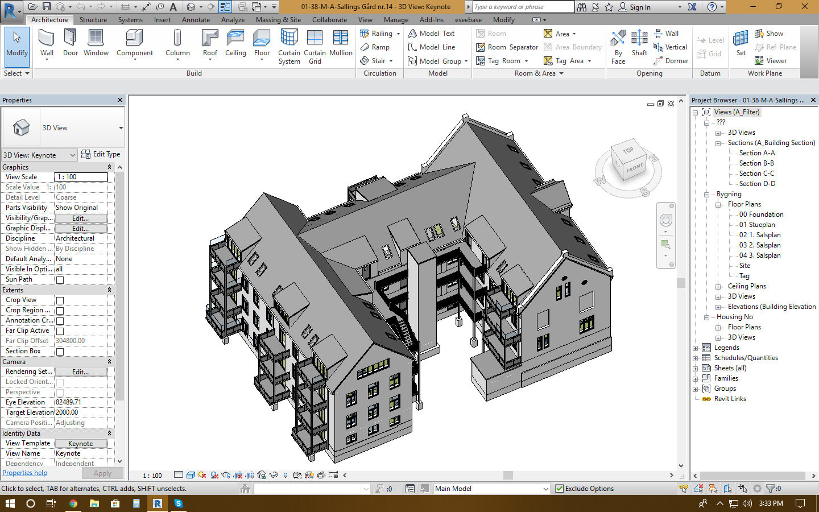Choose the Model Text tool
The height and width of the screenshot is (512, 819).
pyautogui.click(x=432, y=34)
